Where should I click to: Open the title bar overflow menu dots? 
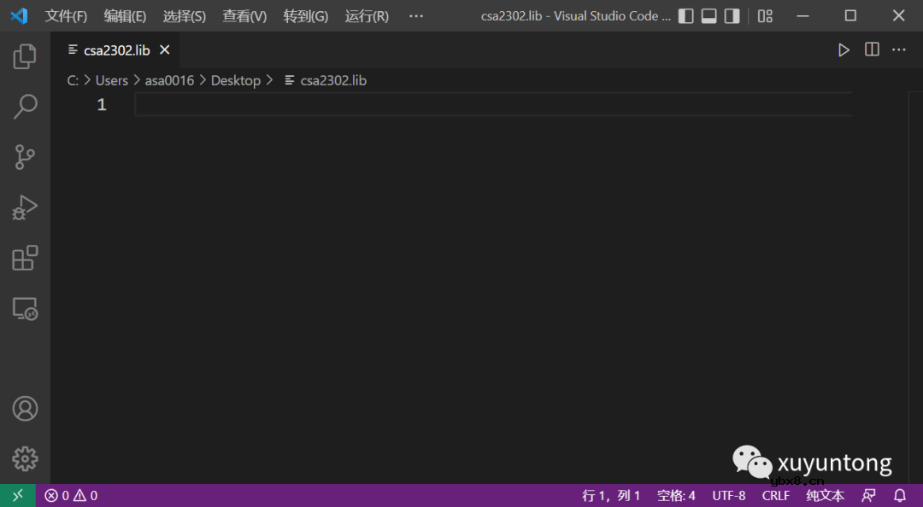point(415,15)
